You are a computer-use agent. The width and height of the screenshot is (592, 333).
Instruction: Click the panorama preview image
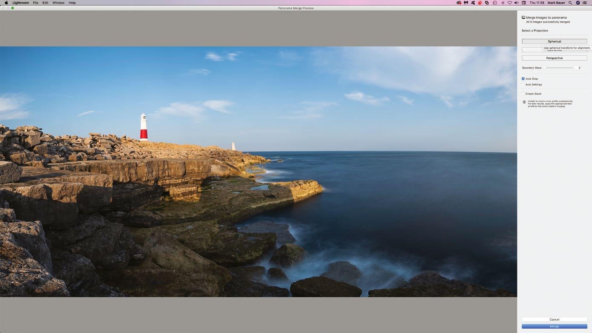(x=259, y=172)
